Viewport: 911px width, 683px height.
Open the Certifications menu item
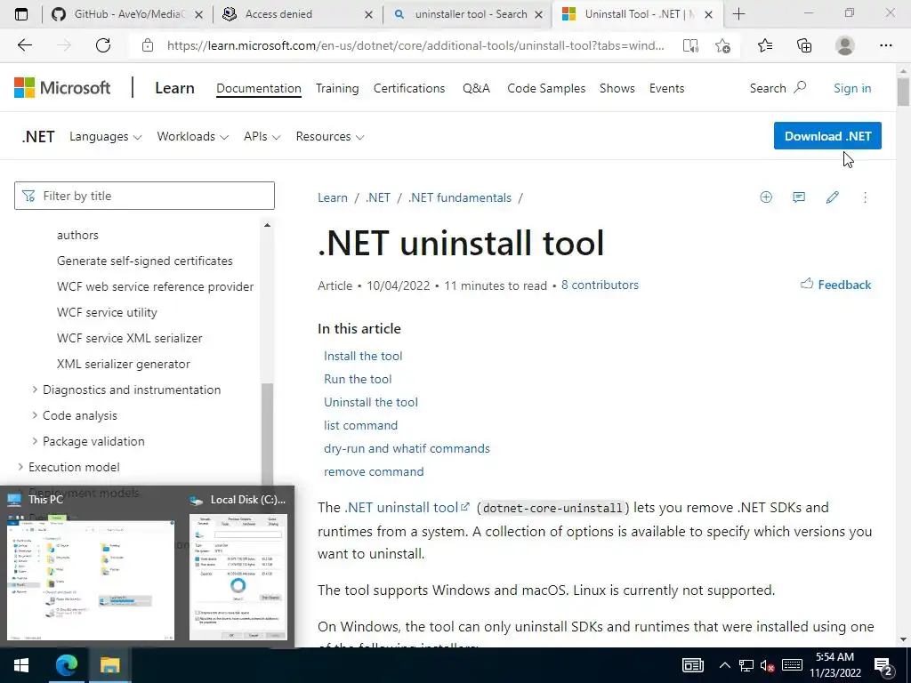click(x=409, y=88)
